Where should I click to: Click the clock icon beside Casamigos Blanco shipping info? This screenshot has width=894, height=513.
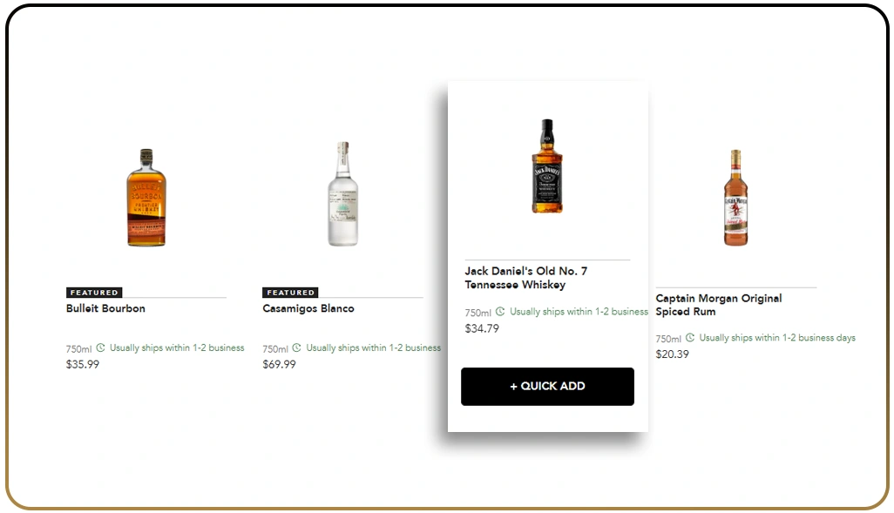tap(296, 348)
